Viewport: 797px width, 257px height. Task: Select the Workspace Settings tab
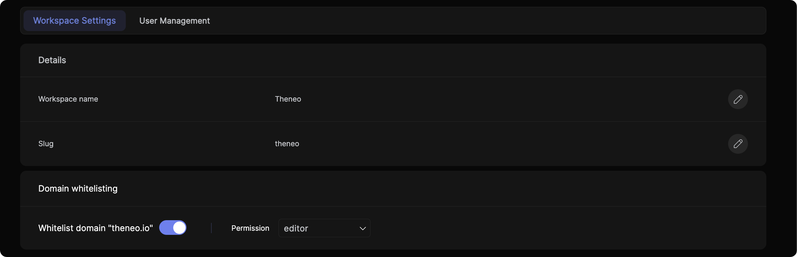click(x=75, y=21)
